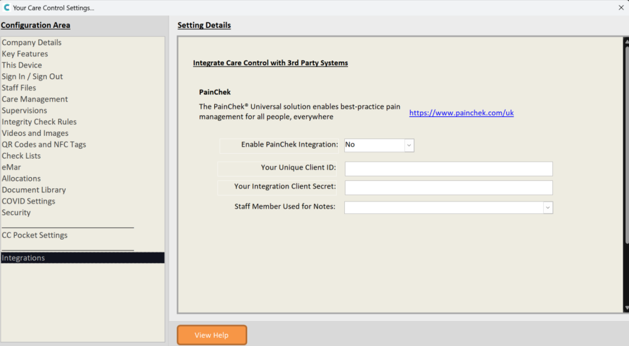Viewport: 629px width, 346px height.
Task: Select COVID Settings in the sidebar
Action: (28, 201)
